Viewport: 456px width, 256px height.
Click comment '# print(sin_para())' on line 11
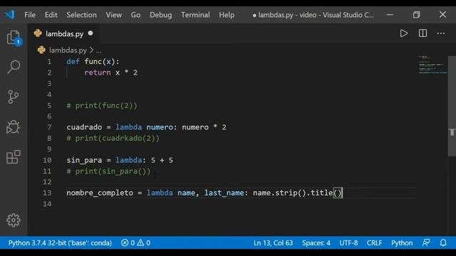(x=108, y=171)
